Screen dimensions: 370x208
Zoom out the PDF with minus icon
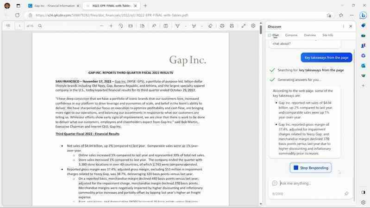102,26
